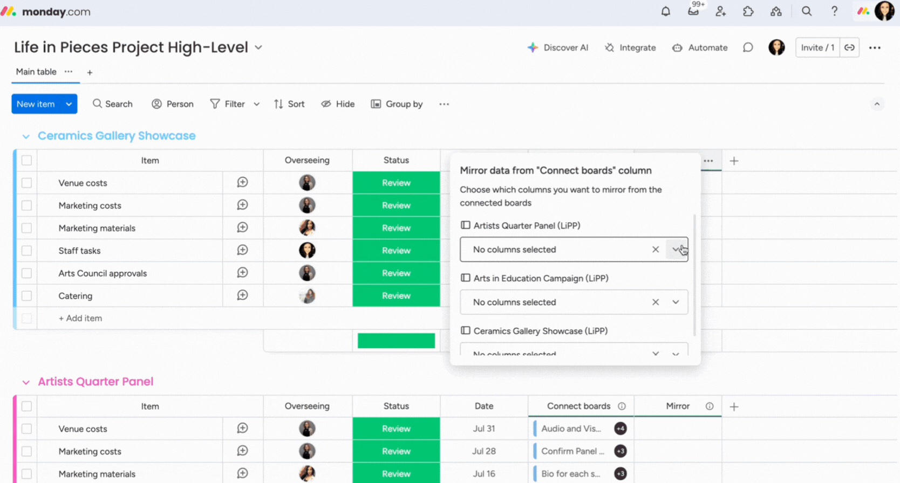900x483 pixels.
Task: Open the +4 badge on Audio and Vis...
Action: click(x=621, y=429)
